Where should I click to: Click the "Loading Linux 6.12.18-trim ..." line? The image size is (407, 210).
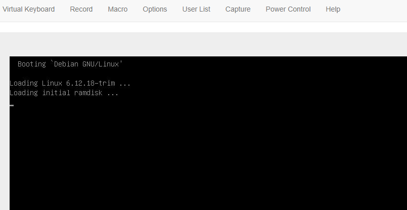click(70, 83)
